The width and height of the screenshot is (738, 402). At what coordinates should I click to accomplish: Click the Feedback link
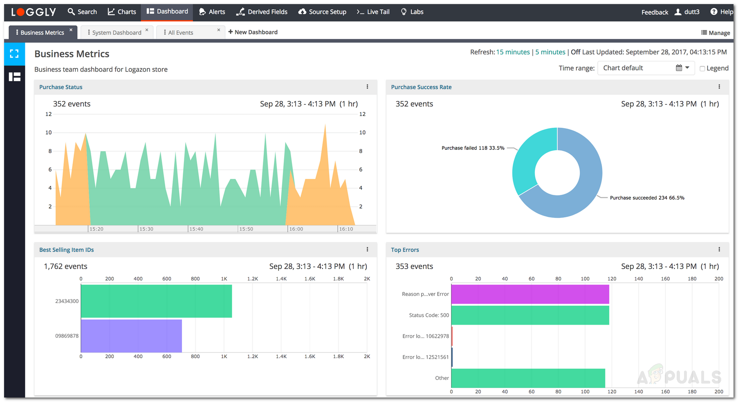655,12
